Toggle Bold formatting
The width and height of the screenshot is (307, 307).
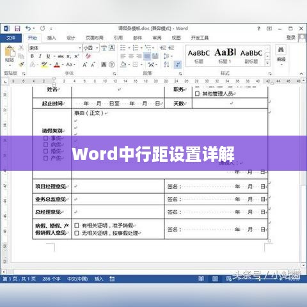tap(32, 56)
